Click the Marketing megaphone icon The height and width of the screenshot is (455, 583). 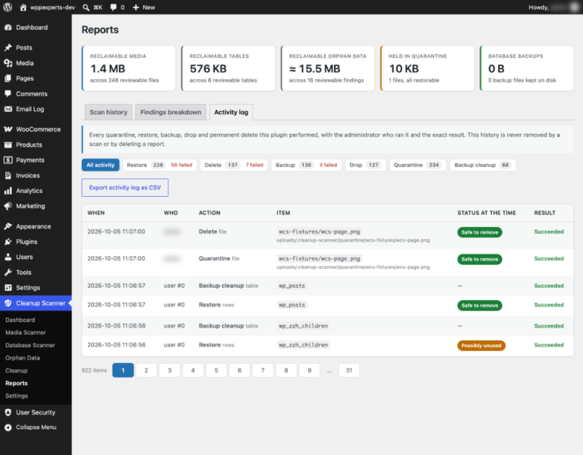pyautogui.click(x=8, y=206)
